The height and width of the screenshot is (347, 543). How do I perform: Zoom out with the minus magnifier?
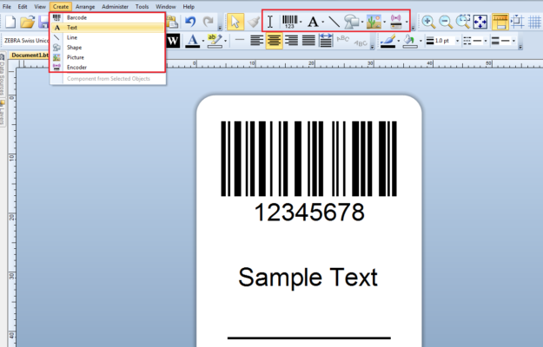point(446,22)
